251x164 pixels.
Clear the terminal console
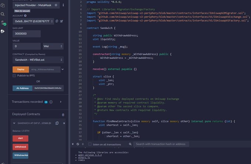click(x=78, y=144)
